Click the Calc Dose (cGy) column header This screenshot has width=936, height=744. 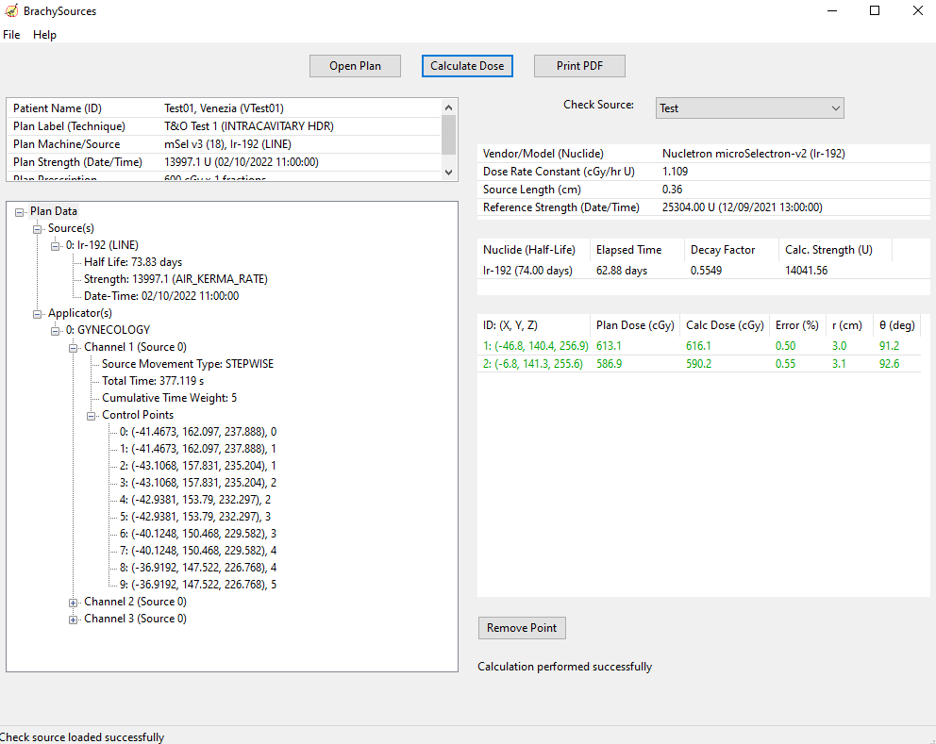(725, 325)
